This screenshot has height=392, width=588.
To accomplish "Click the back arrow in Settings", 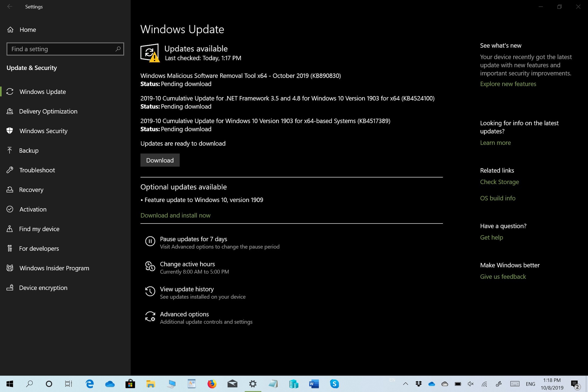I will 10,6.
